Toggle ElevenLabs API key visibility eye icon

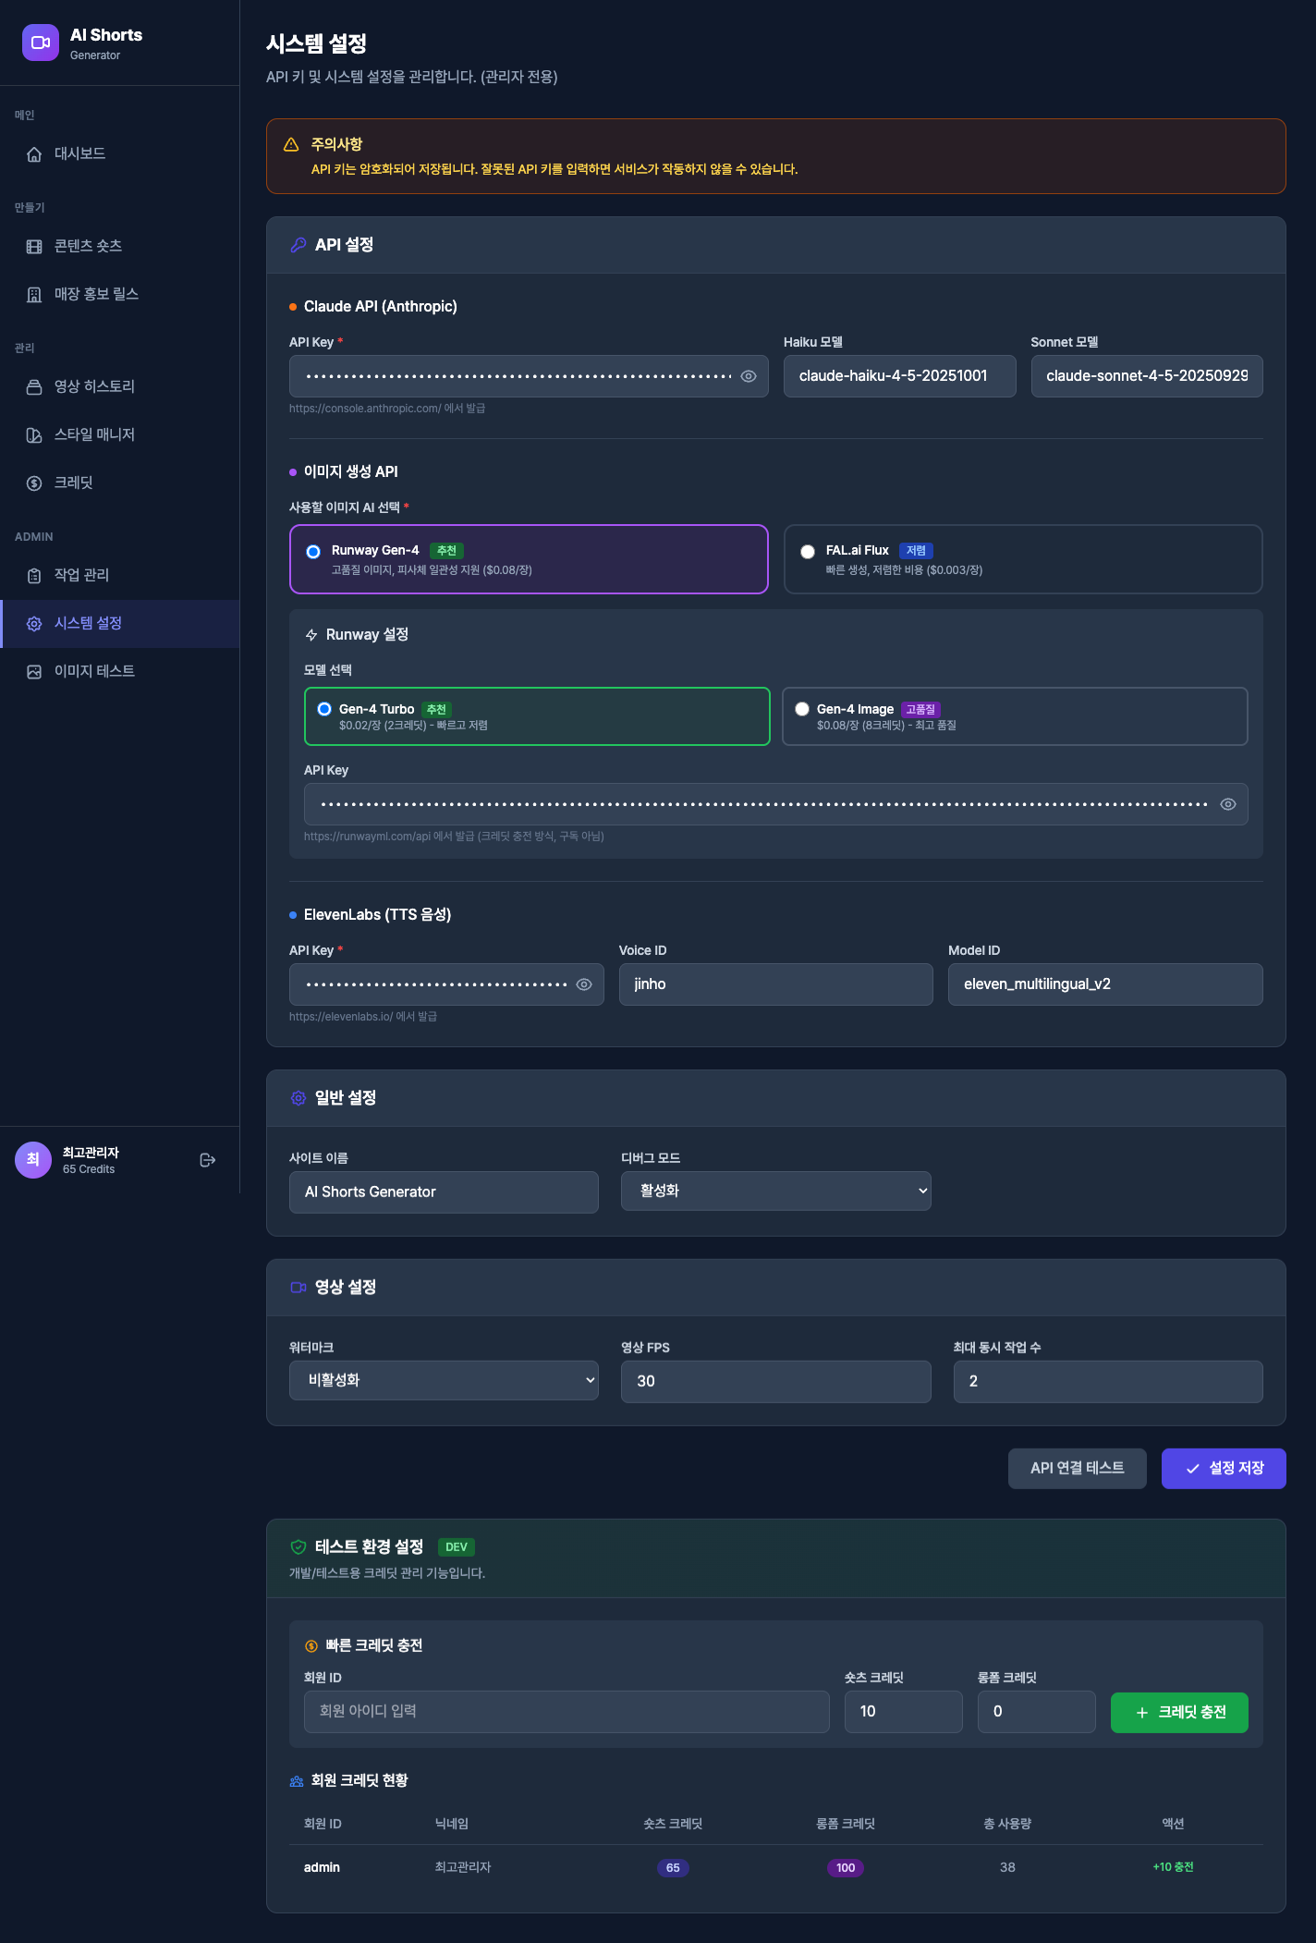point(584,984)
